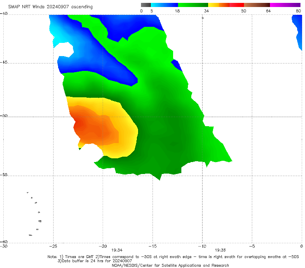Click the colorbar label '18'
The height and width of the screenshot is (268, 305).
tap(177, 11)
